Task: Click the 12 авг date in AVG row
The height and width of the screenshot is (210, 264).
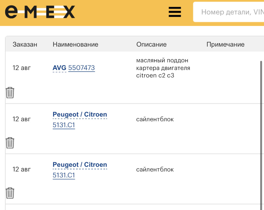Action: click(x=22, y=68)
